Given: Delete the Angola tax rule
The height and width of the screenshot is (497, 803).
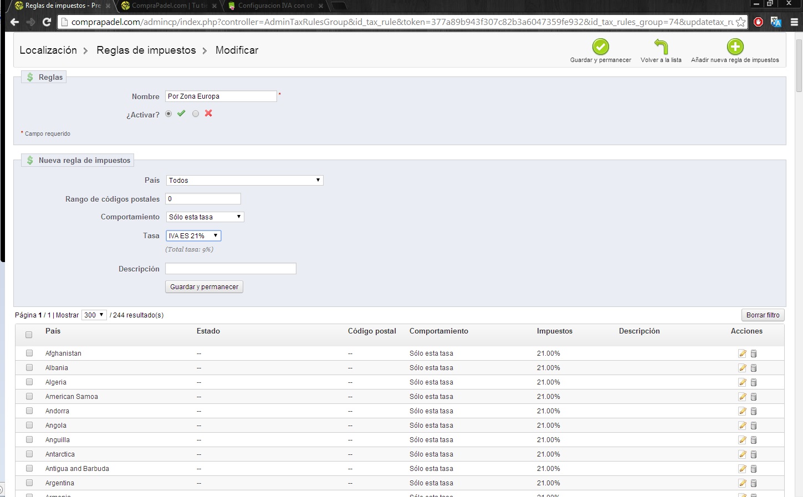Looking at the screenshot, I should pos(754,426).
